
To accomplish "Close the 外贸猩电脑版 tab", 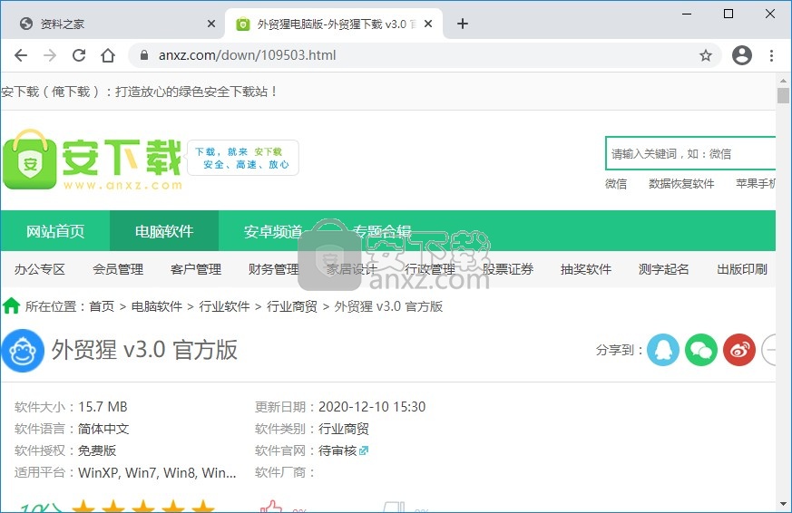I will [x=428, y=24].
